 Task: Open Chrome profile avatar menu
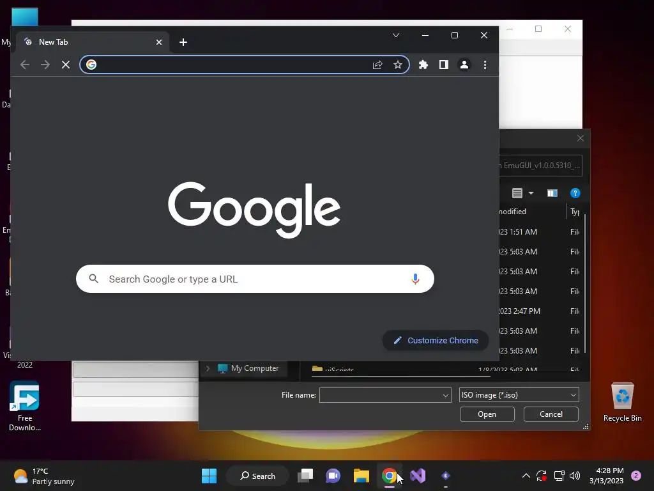click(464, 65)
